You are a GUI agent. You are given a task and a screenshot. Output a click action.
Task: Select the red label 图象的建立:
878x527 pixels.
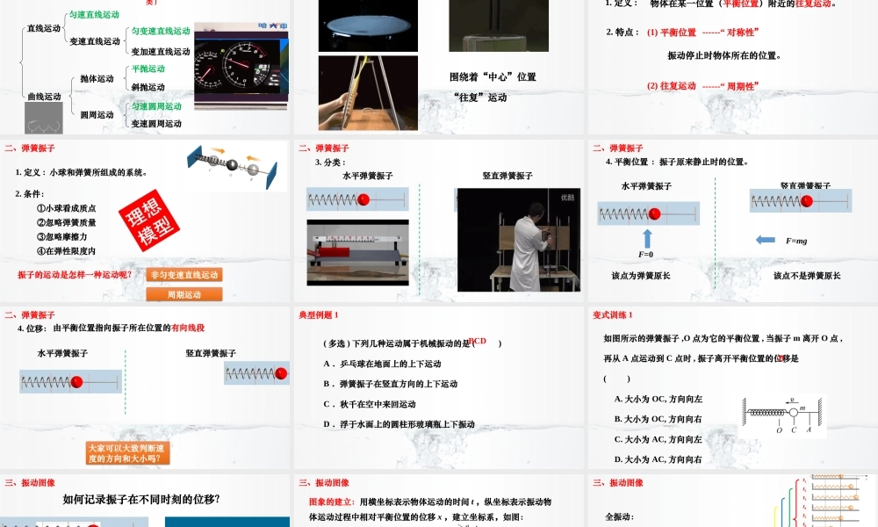click(332, 502)
